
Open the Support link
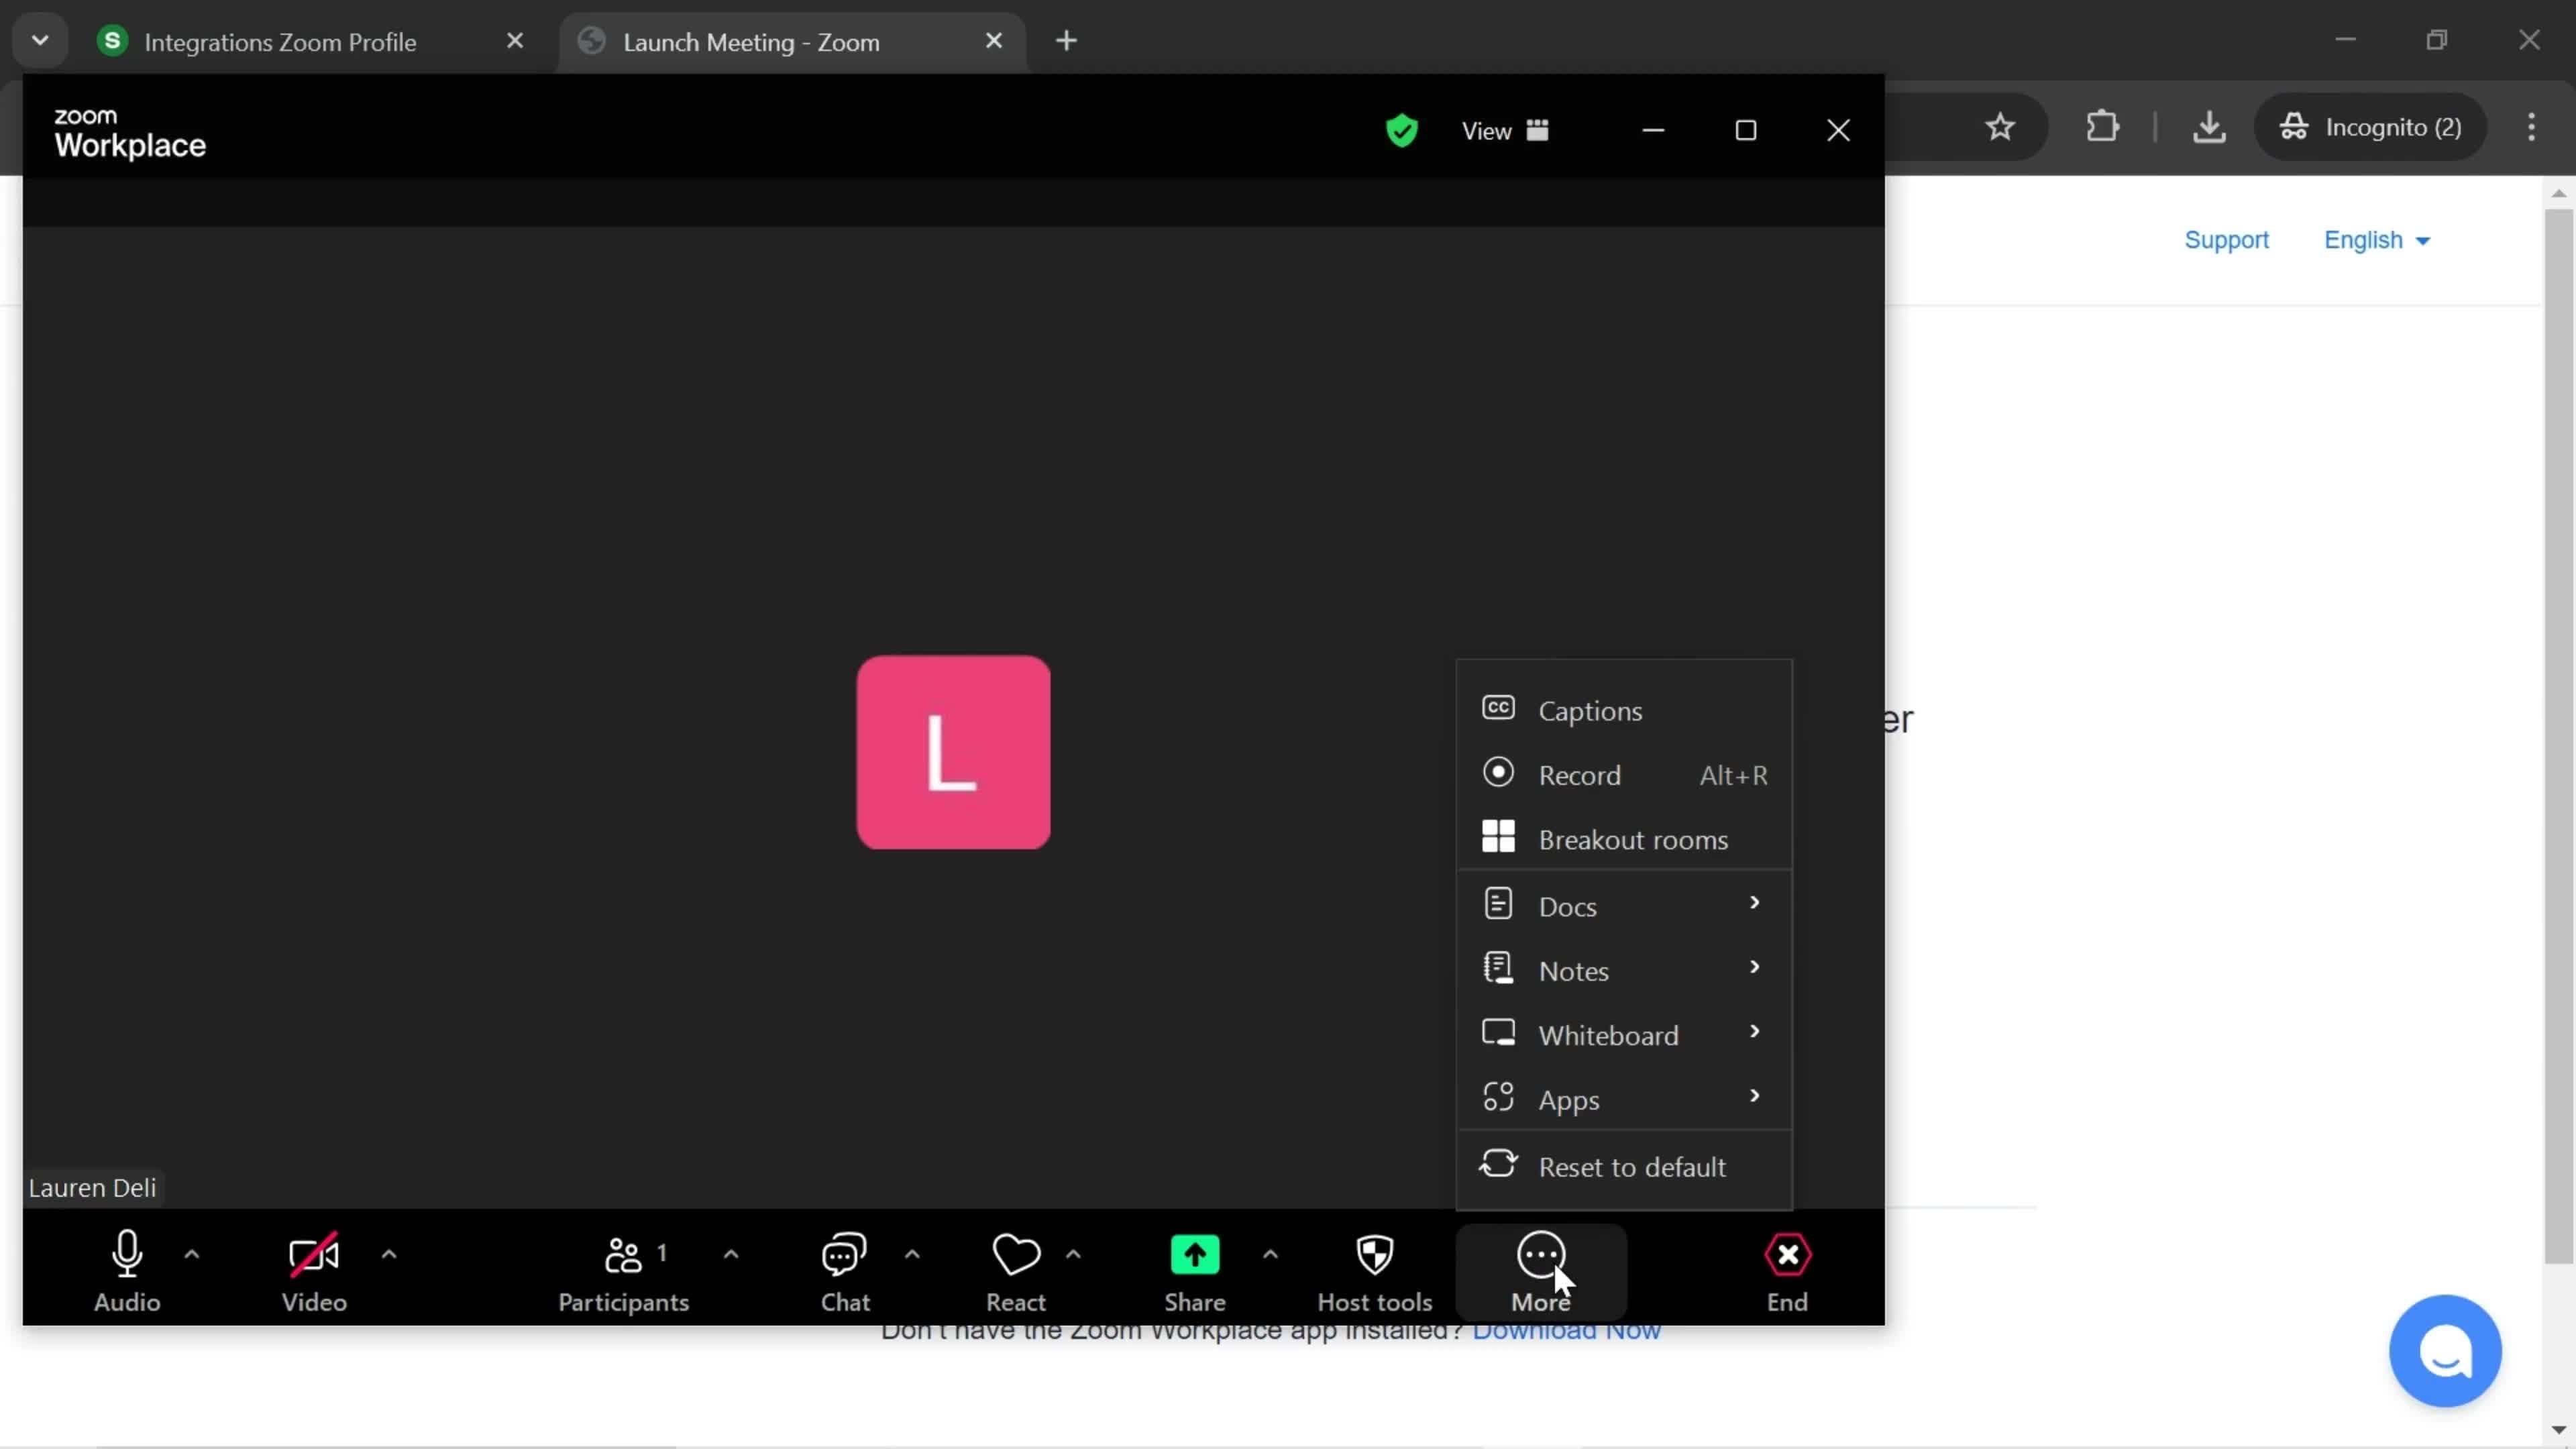[x=2226, y=240]
